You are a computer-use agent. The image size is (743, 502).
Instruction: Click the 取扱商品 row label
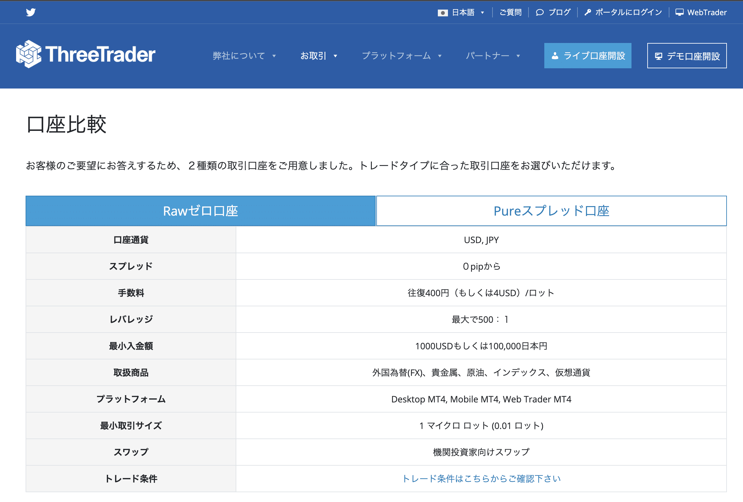coord(131,372)
